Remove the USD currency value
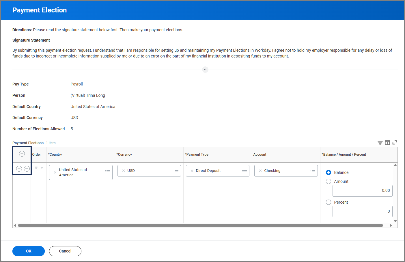Viewport: 405px width, 262px height. [x=124, y=171]
